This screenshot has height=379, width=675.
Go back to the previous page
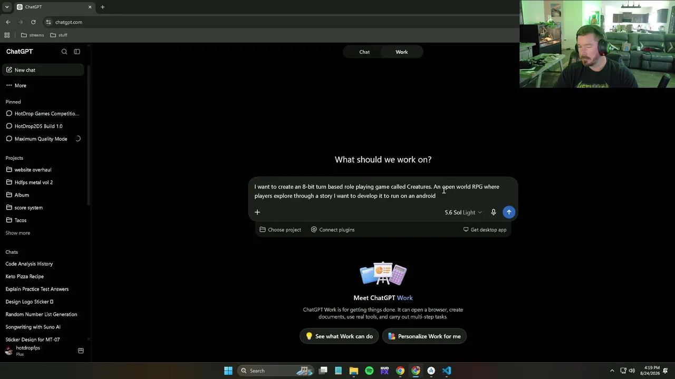8,22
